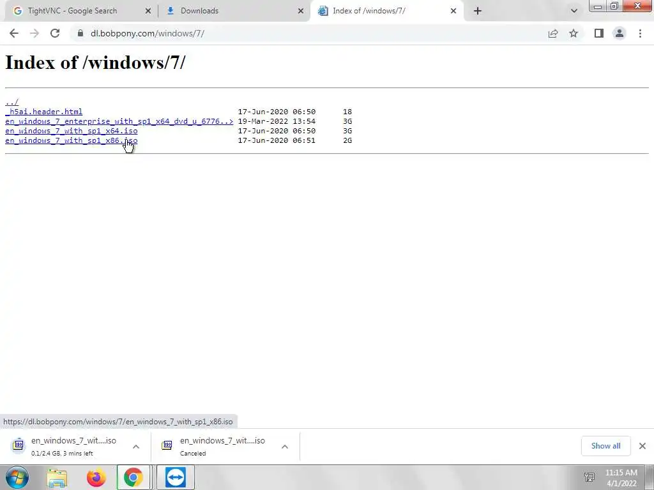Close the Index of /windows/7/ tab
This screenshot has height=490, width=654.
click(x=453, y=11)
